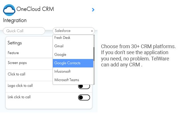Click the dropdown list scrollbar thumb
This screenshot has width=182, height=114.
coord(94,54)
